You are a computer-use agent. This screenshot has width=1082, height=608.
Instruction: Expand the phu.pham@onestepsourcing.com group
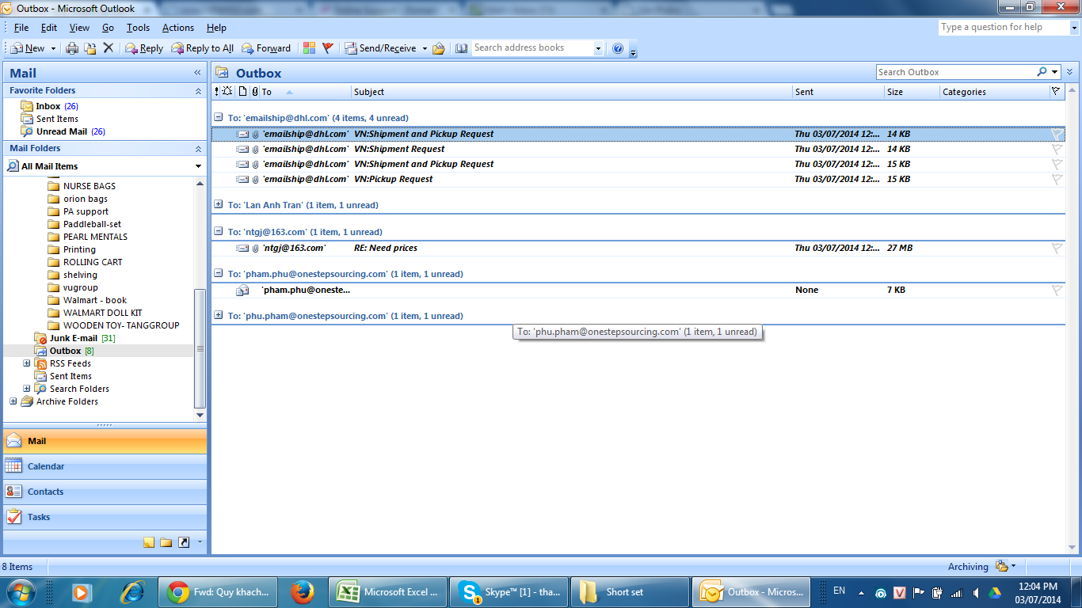click(x=219, y=315)
